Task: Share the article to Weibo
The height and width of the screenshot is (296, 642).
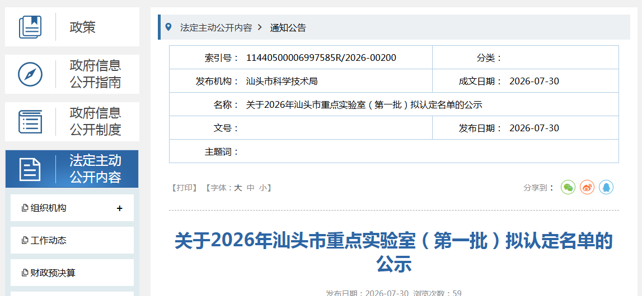Action: [587, 188]
